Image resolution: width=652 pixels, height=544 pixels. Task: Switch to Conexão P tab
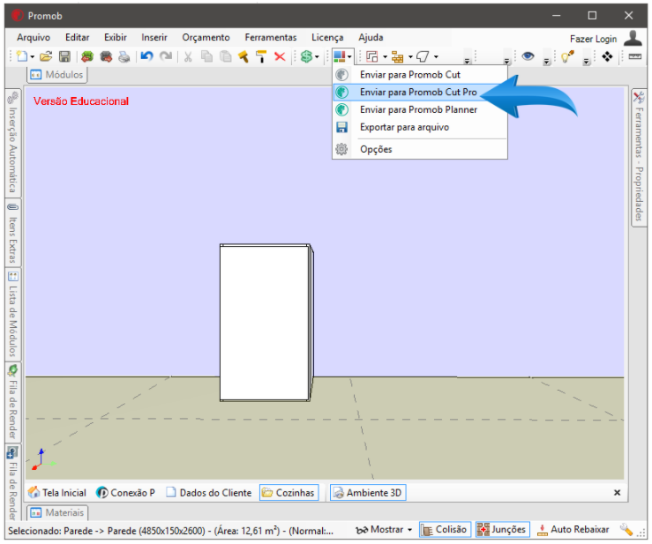(x=125, y=493)
